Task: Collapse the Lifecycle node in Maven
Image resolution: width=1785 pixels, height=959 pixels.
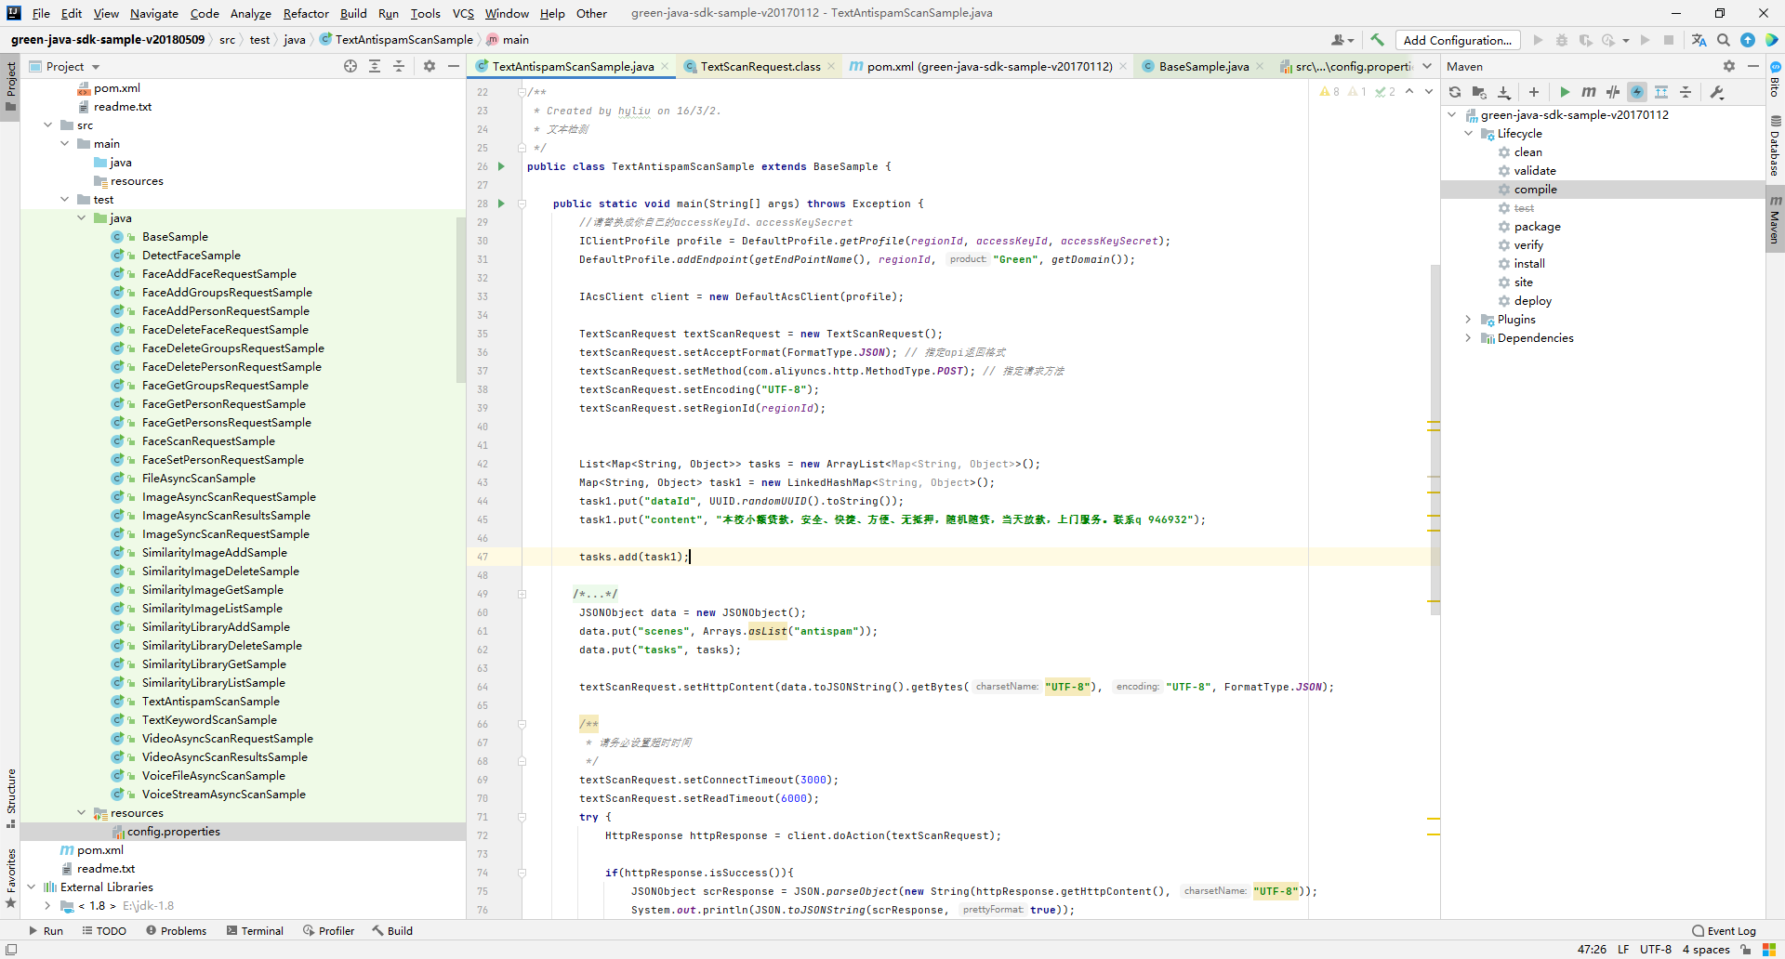Action: (x=1469, y=133)
